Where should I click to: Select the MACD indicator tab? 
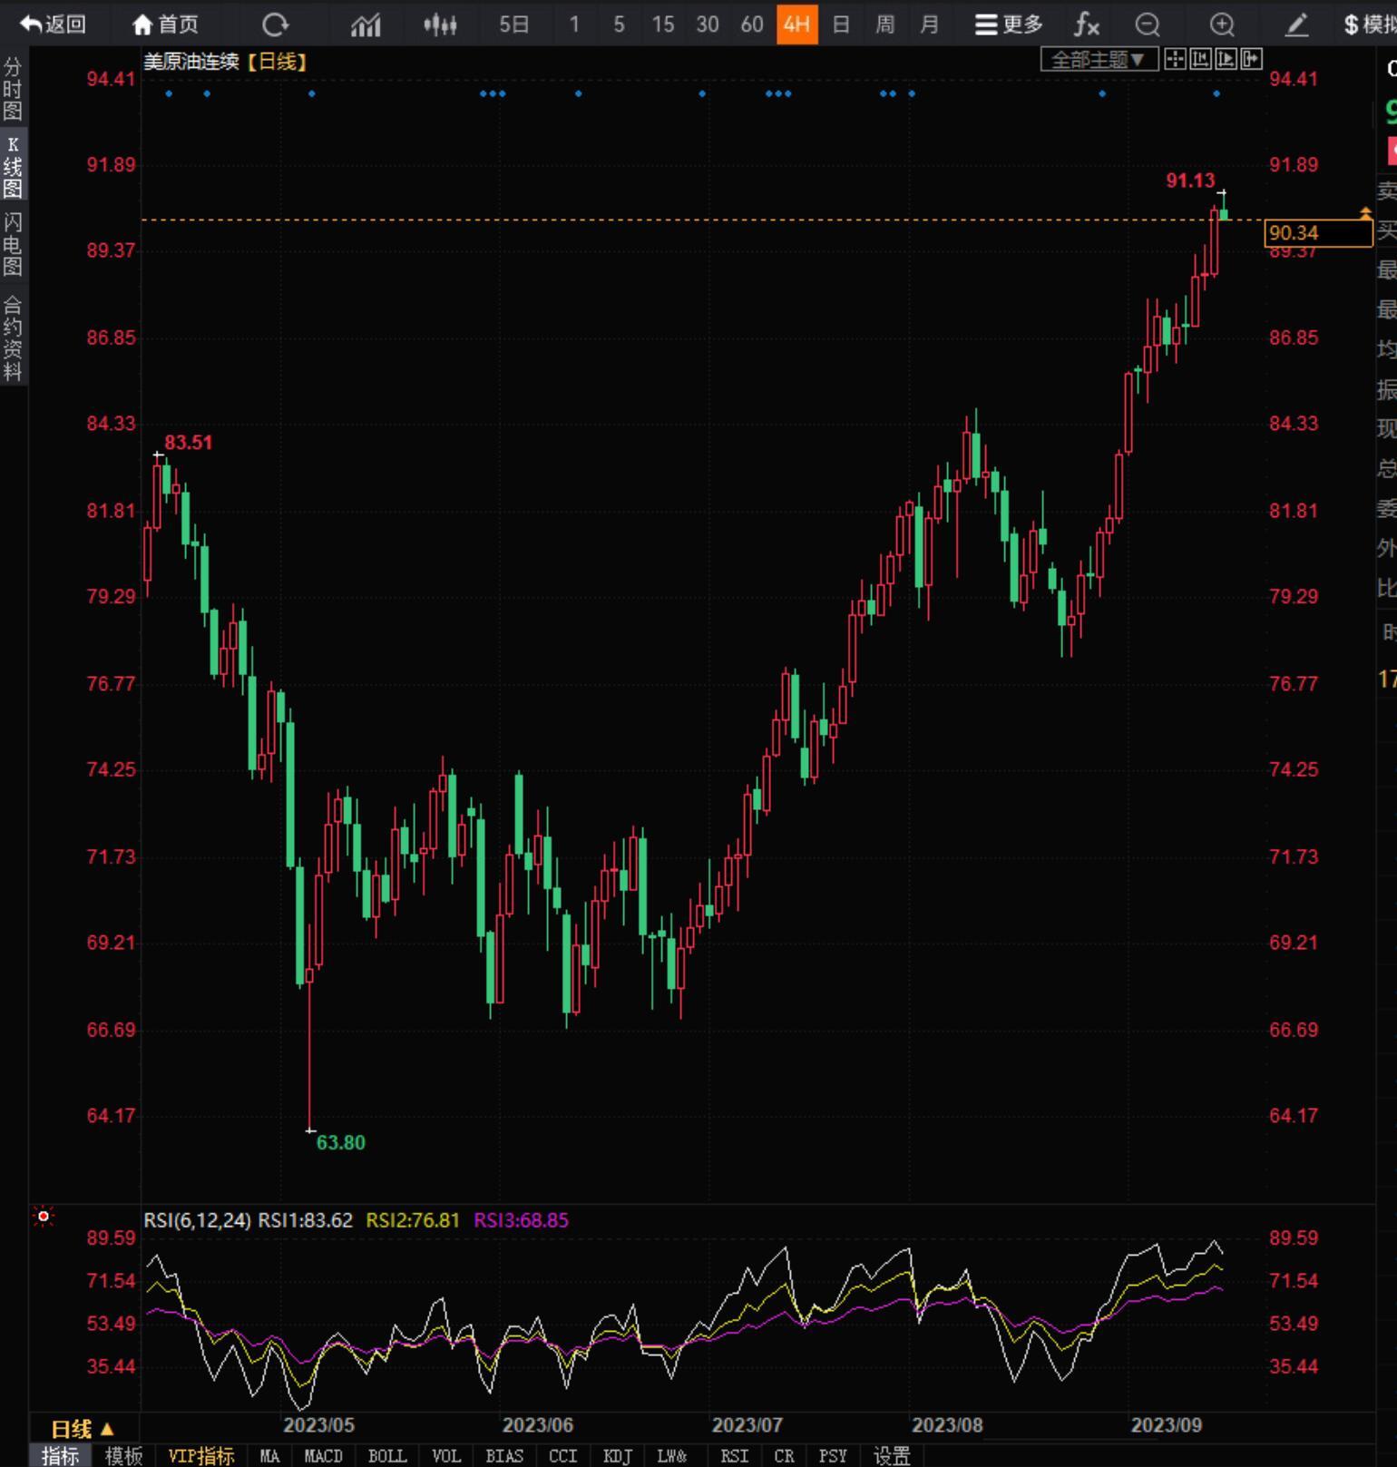[x=323, y=1456]
